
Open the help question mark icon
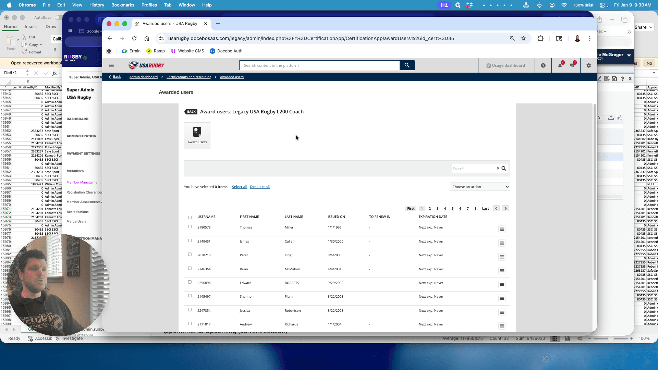click(x=543, y=65)
